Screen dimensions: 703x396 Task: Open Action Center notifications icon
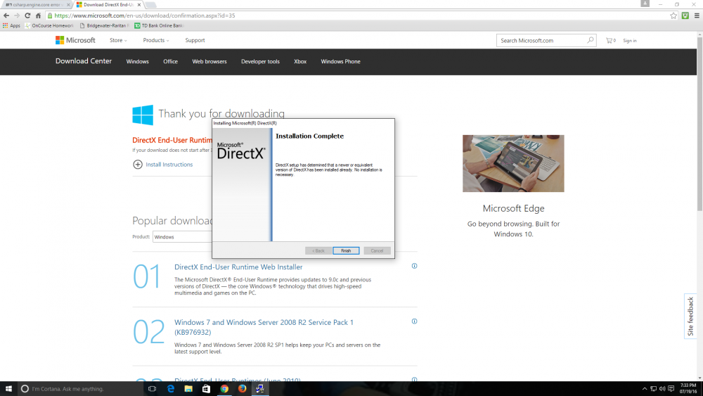671,389
